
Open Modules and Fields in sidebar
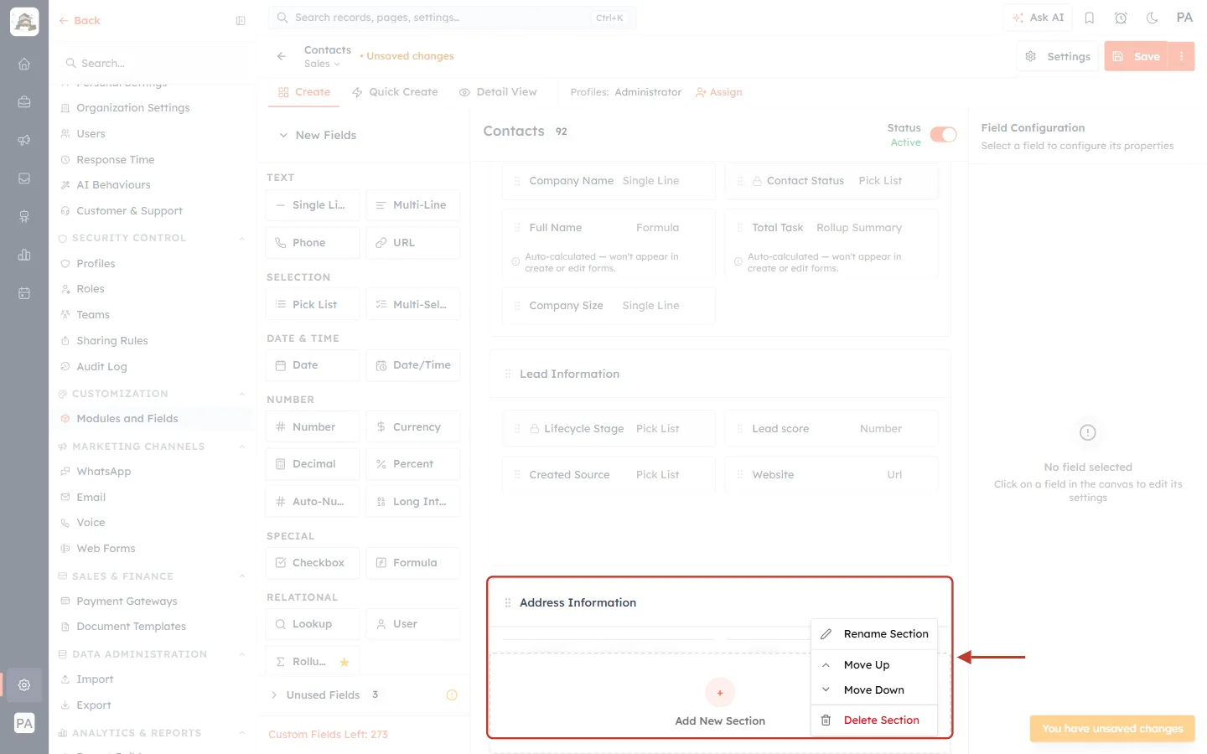point(127,419)
